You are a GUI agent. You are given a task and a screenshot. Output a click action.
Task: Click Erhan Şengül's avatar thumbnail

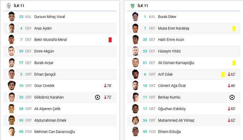[12, 74]
